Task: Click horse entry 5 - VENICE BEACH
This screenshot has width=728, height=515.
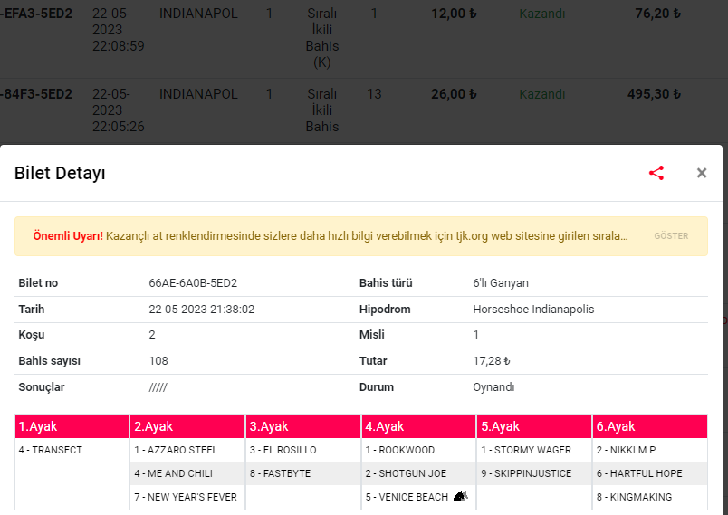Action: (407, 497)
